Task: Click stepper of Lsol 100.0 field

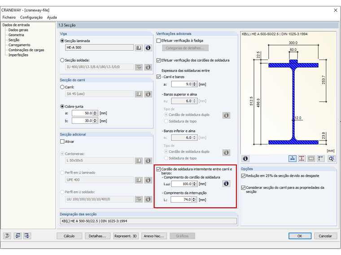Action: [x=195, y=184]
